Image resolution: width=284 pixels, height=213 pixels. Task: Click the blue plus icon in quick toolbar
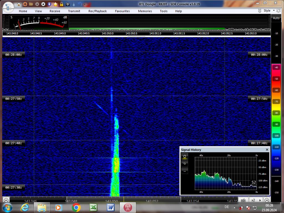point(49,4)
